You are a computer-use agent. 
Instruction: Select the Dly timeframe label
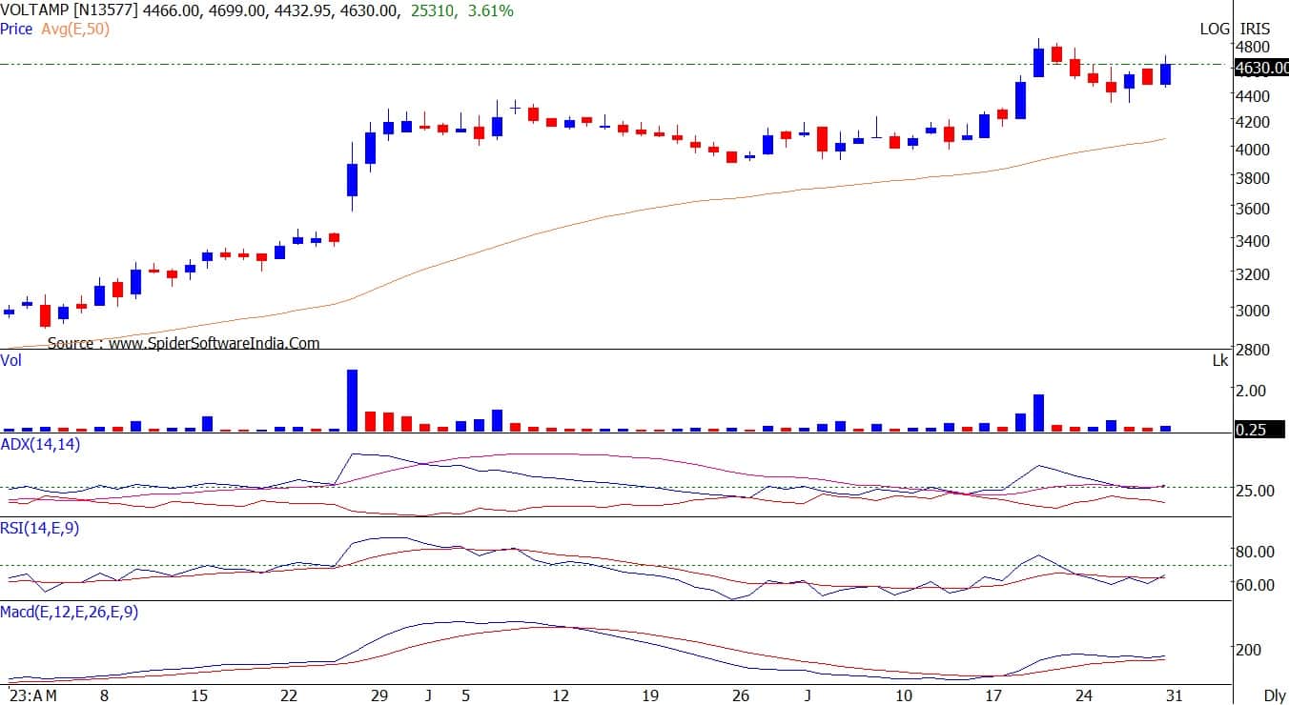1274,695
